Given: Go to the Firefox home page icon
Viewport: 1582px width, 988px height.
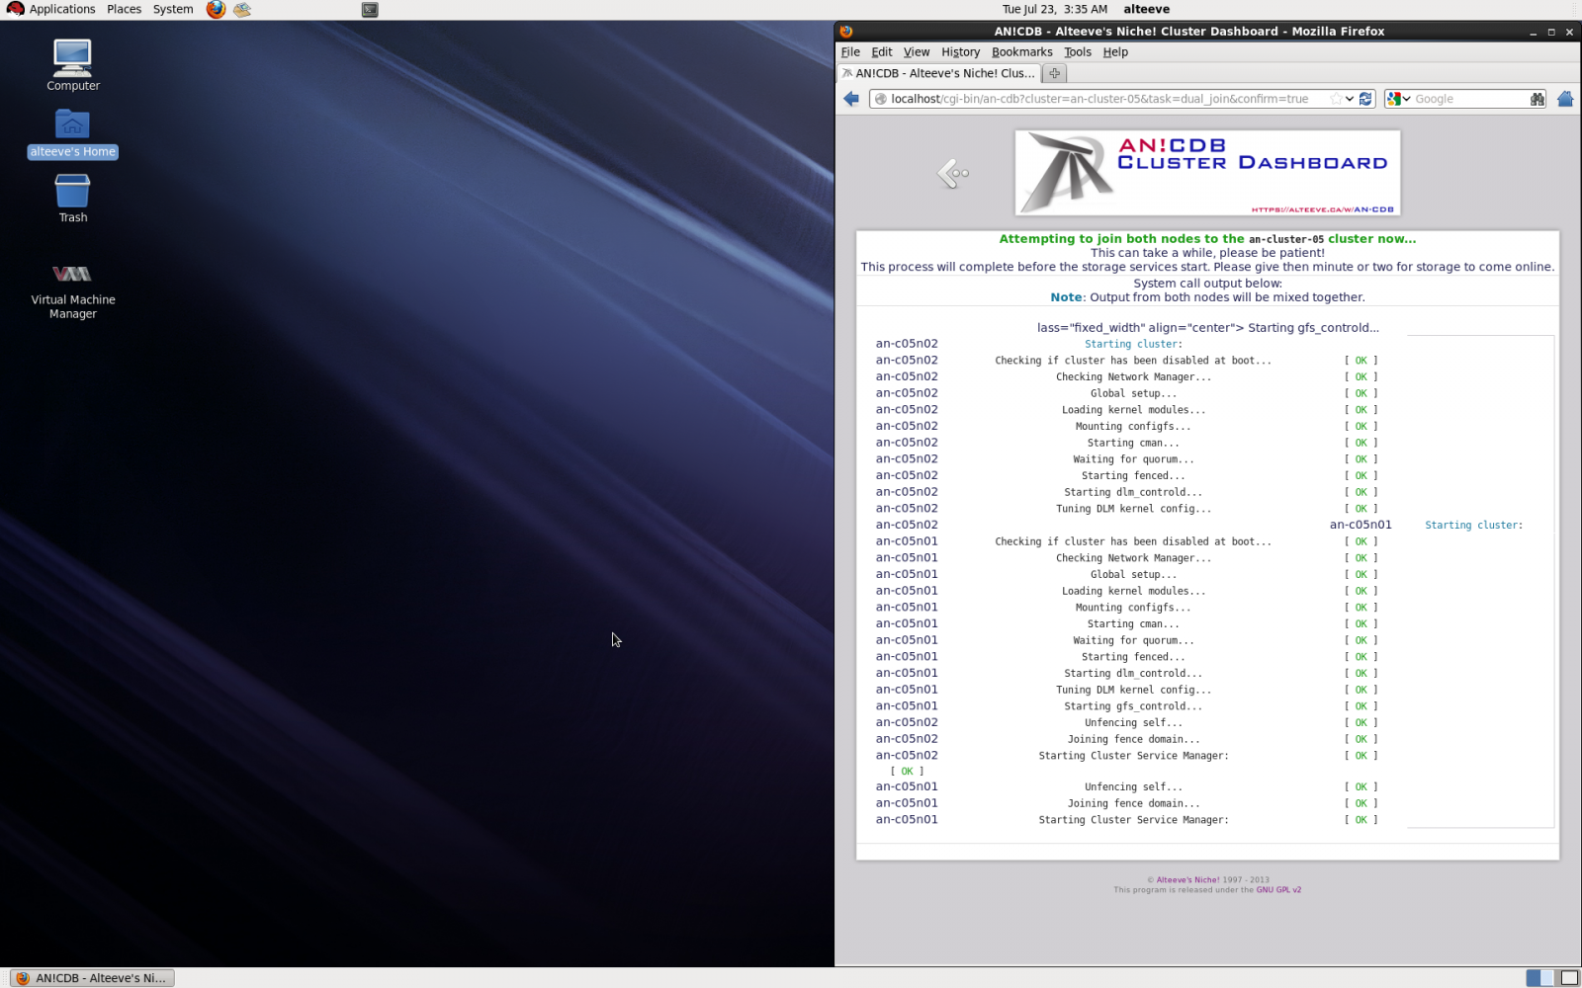Looking at the screenshot, I should 1565,99.
